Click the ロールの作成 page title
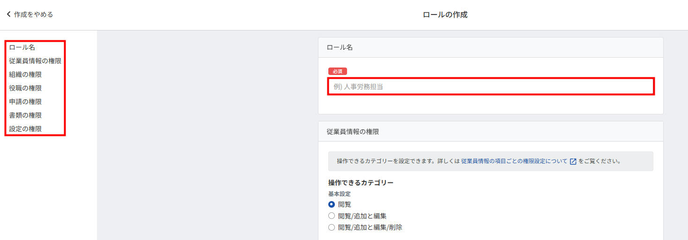 pos(445,15)
